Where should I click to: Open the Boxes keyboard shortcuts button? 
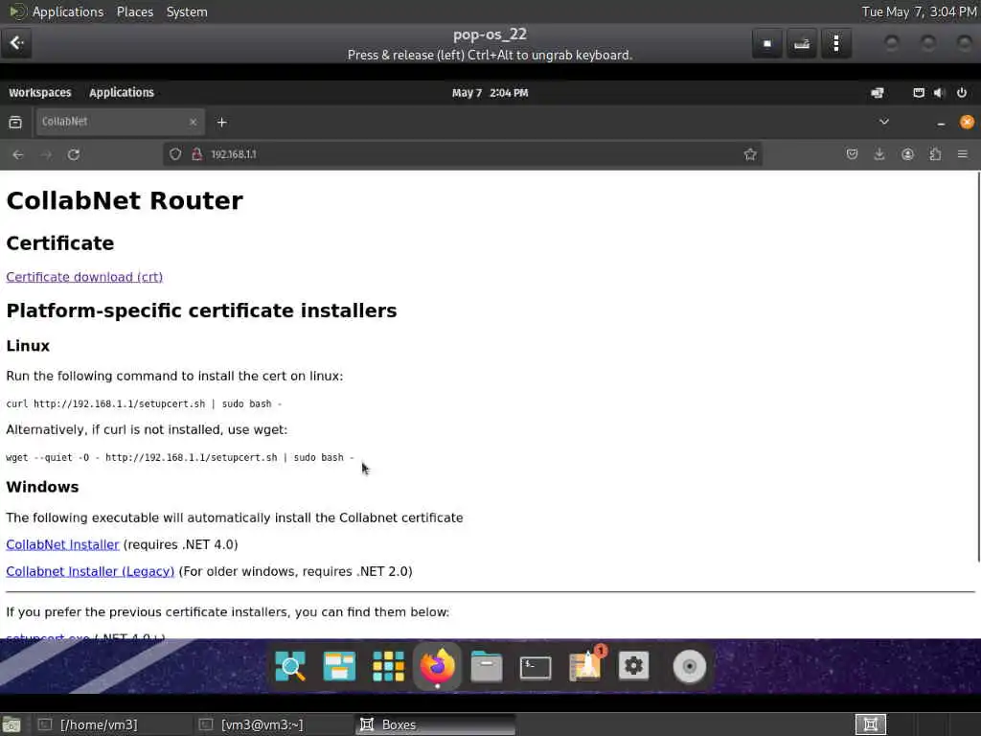[x=802, y=44]
